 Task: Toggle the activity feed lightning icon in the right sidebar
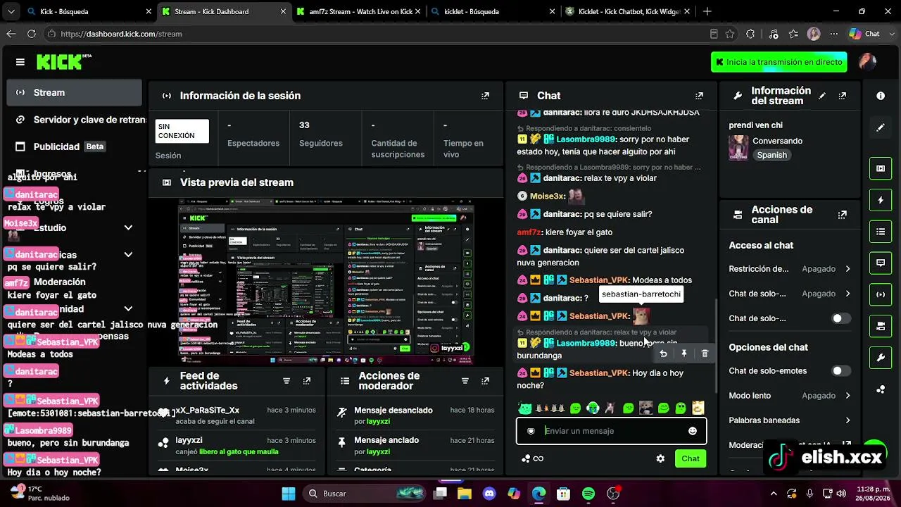881,200
